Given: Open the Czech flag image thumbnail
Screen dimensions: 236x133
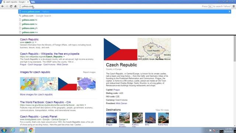Looking at the screenshot, I should [67, 84].
